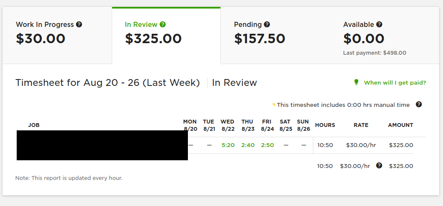The width and height of the screenshot is (443, 206).
Task: Click Friday 2:50 hours entry
Action: point(267,145)
